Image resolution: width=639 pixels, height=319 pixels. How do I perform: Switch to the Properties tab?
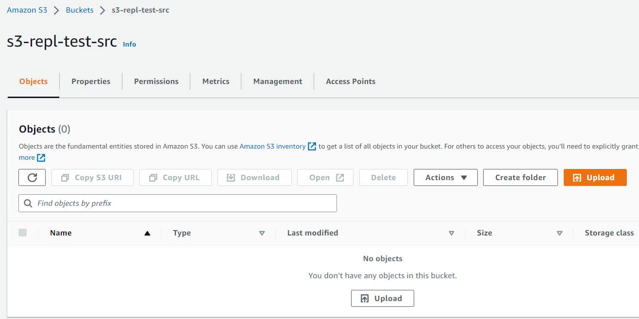point(91,82)
